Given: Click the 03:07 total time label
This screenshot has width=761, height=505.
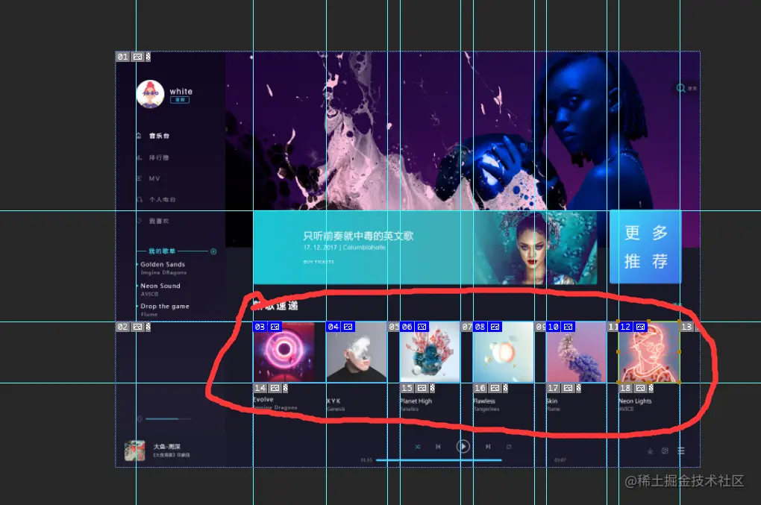Looking at the screenshot, I should tap(560, 460).
